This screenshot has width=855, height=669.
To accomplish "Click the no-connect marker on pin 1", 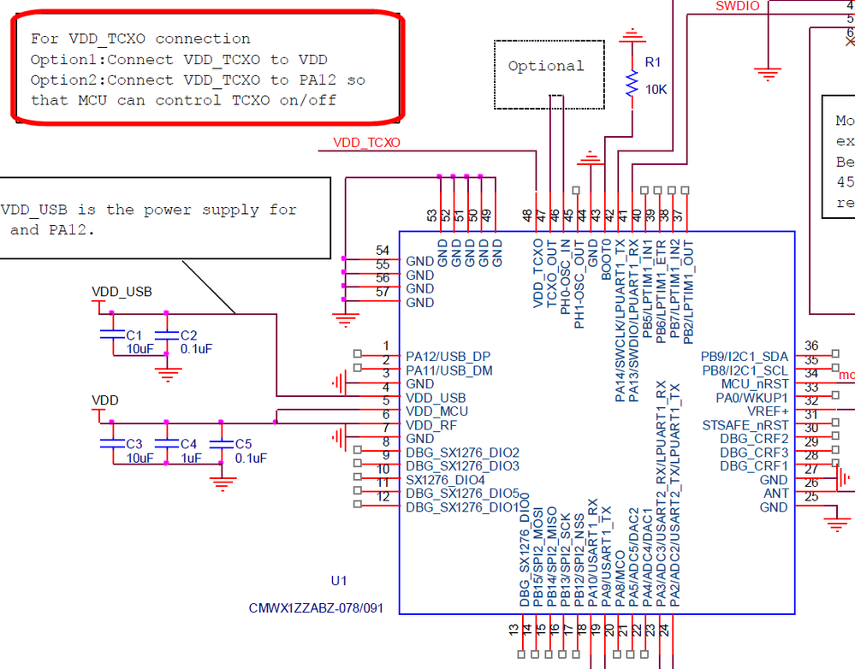I will [x=357, y=354].
